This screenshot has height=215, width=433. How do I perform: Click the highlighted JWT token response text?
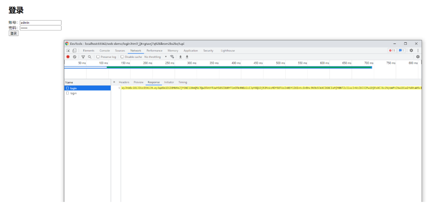[271, 88]
